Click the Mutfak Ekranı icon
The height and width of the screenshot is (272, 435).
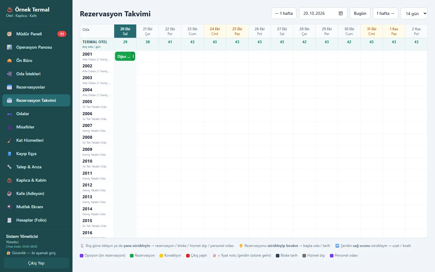[9, 207]
